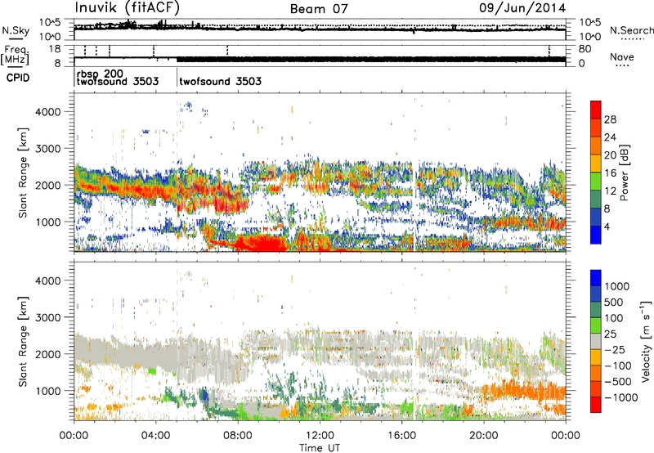
Task: Click the "16:00" time tick label
Action: tap(401, 436)
